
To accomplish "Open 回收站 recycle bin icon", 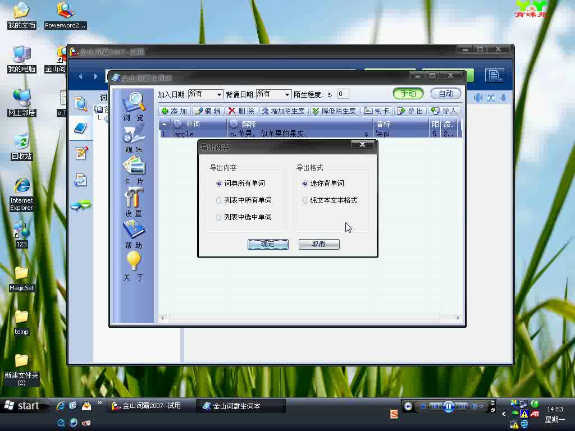I will [x=22, y=147].
